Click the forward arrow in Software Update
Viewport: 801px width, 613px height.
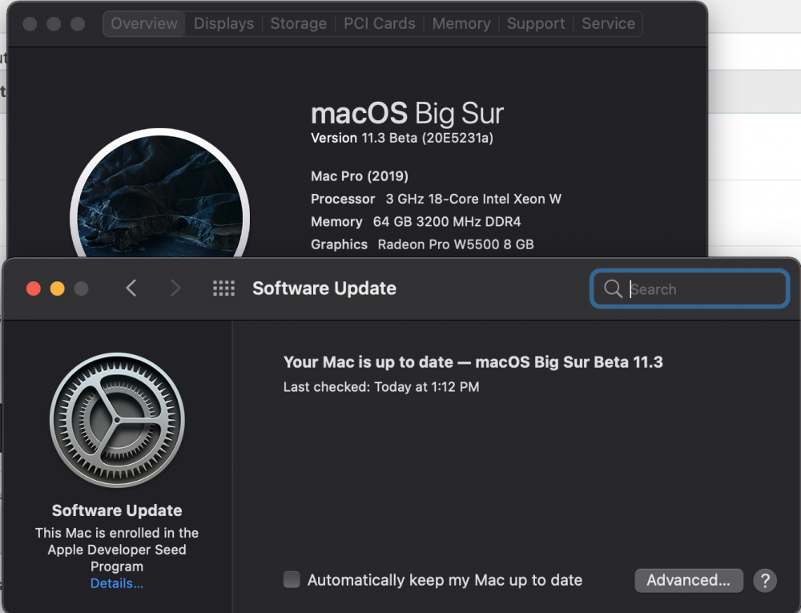coord(175,288)
